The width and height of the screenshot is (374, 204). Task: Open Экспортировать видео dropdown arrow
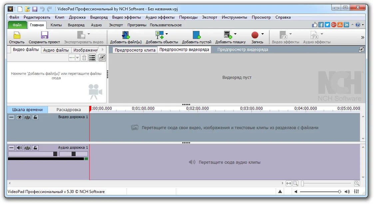tap(89, 34)
